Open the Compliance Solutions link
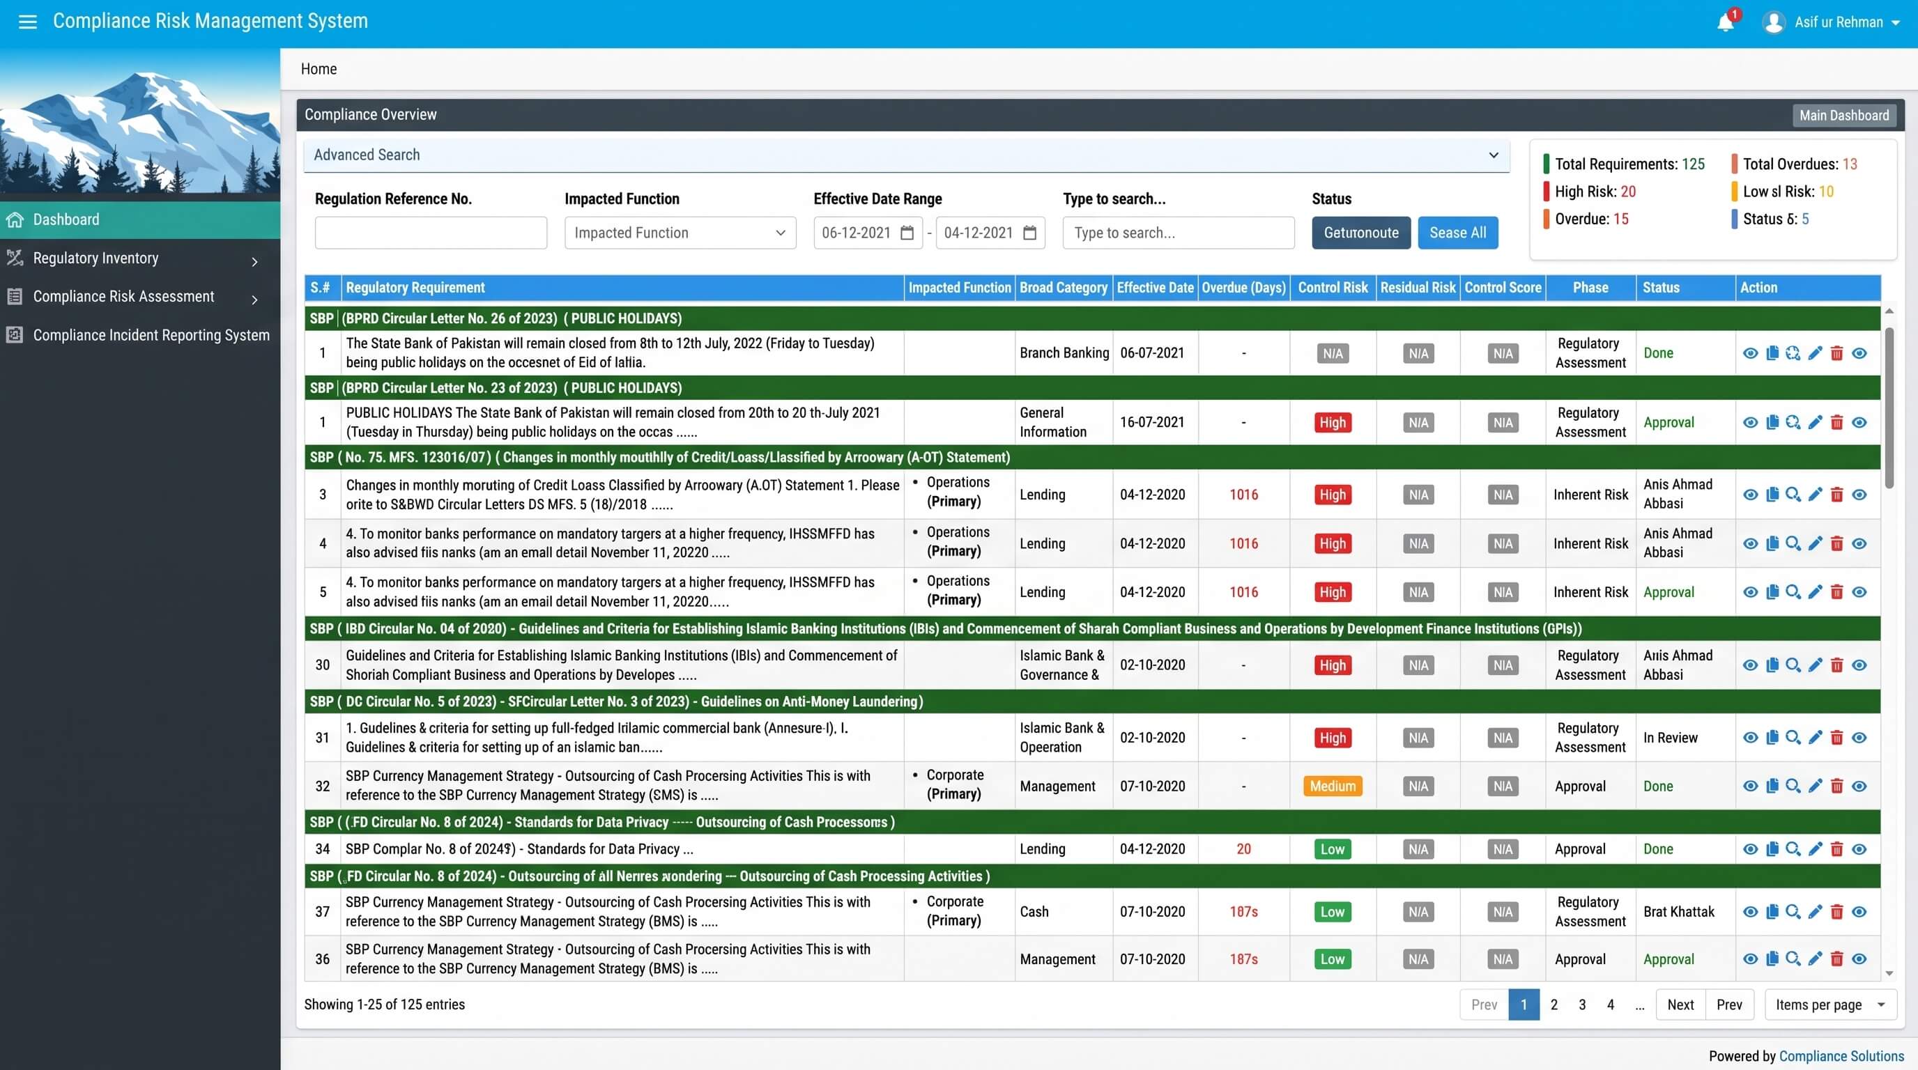The width and height of the screenshot is (1918, 1070). point(1841,1056)
